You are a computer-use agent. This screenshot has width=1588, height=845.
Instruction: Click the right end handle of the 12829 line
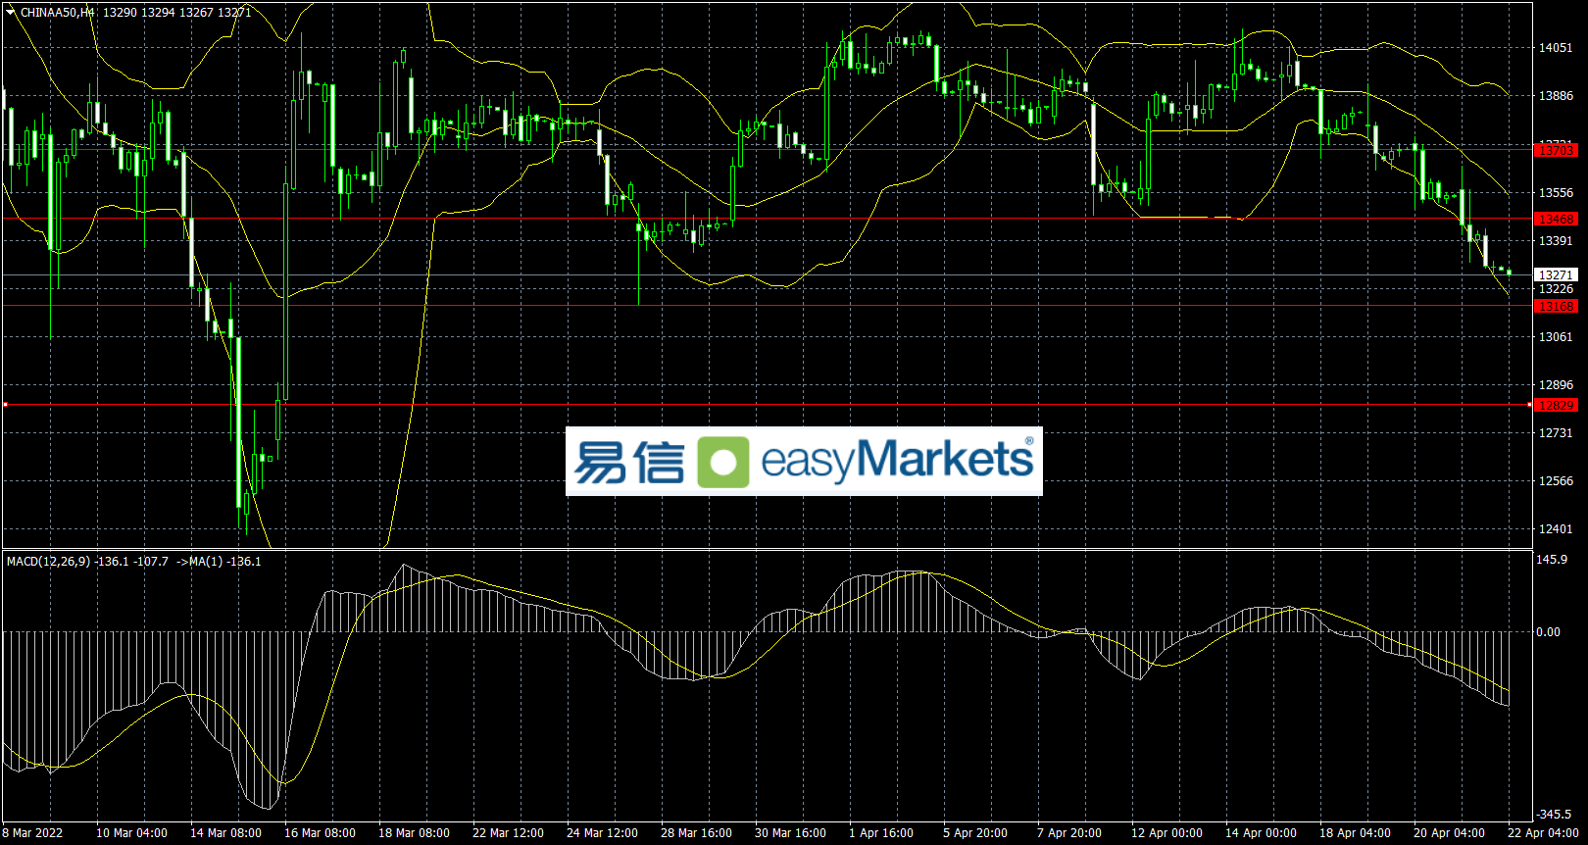click(x=1531, y=405)
